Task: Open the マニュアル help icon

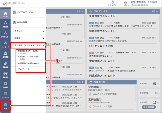Action: [x=112, y=3]
